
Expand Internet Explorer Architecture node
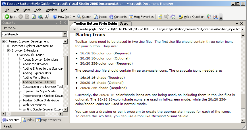pos(9,46)
